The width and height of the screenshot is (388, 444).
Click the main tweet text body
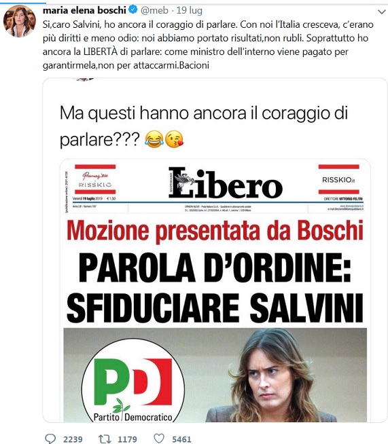(x=209, y=45)
